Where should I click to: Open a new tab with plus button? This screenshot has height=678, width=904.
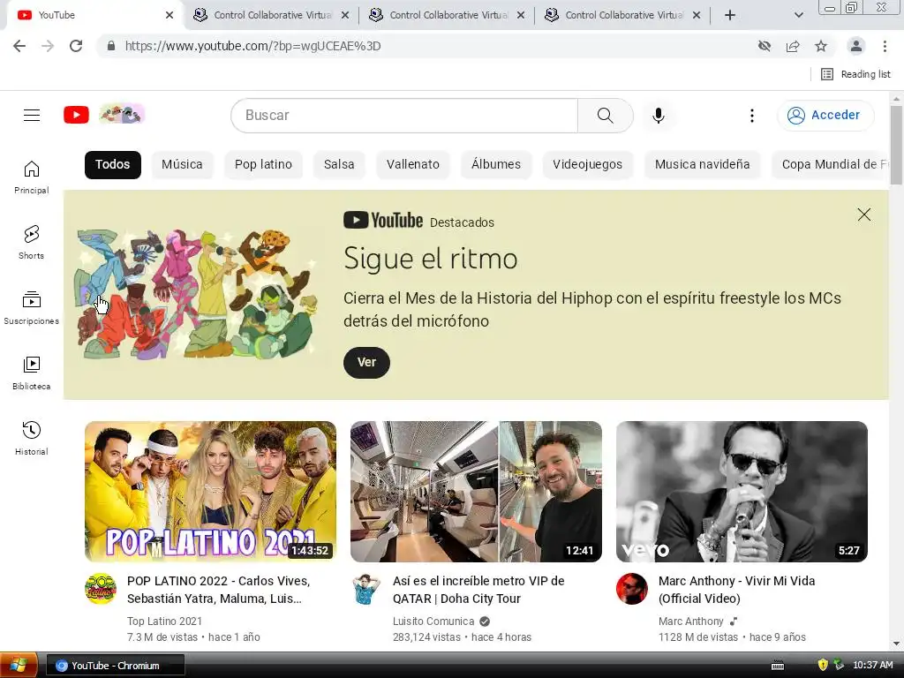pyautogui.click(x=730, y=16)
